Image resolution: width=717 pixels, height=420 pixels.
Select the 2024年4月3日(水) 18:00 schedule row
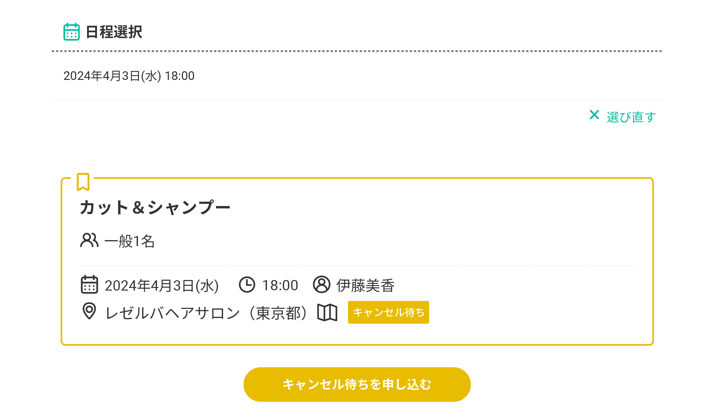click(x=129, y=76)
